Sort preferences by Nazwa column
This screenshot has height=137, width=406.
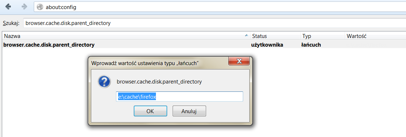click(126, 36)
